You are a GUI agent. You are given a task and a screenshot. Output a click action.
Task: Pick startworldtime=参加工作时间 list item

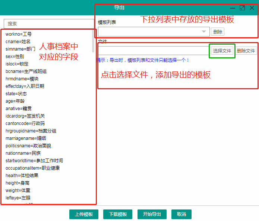34,161
